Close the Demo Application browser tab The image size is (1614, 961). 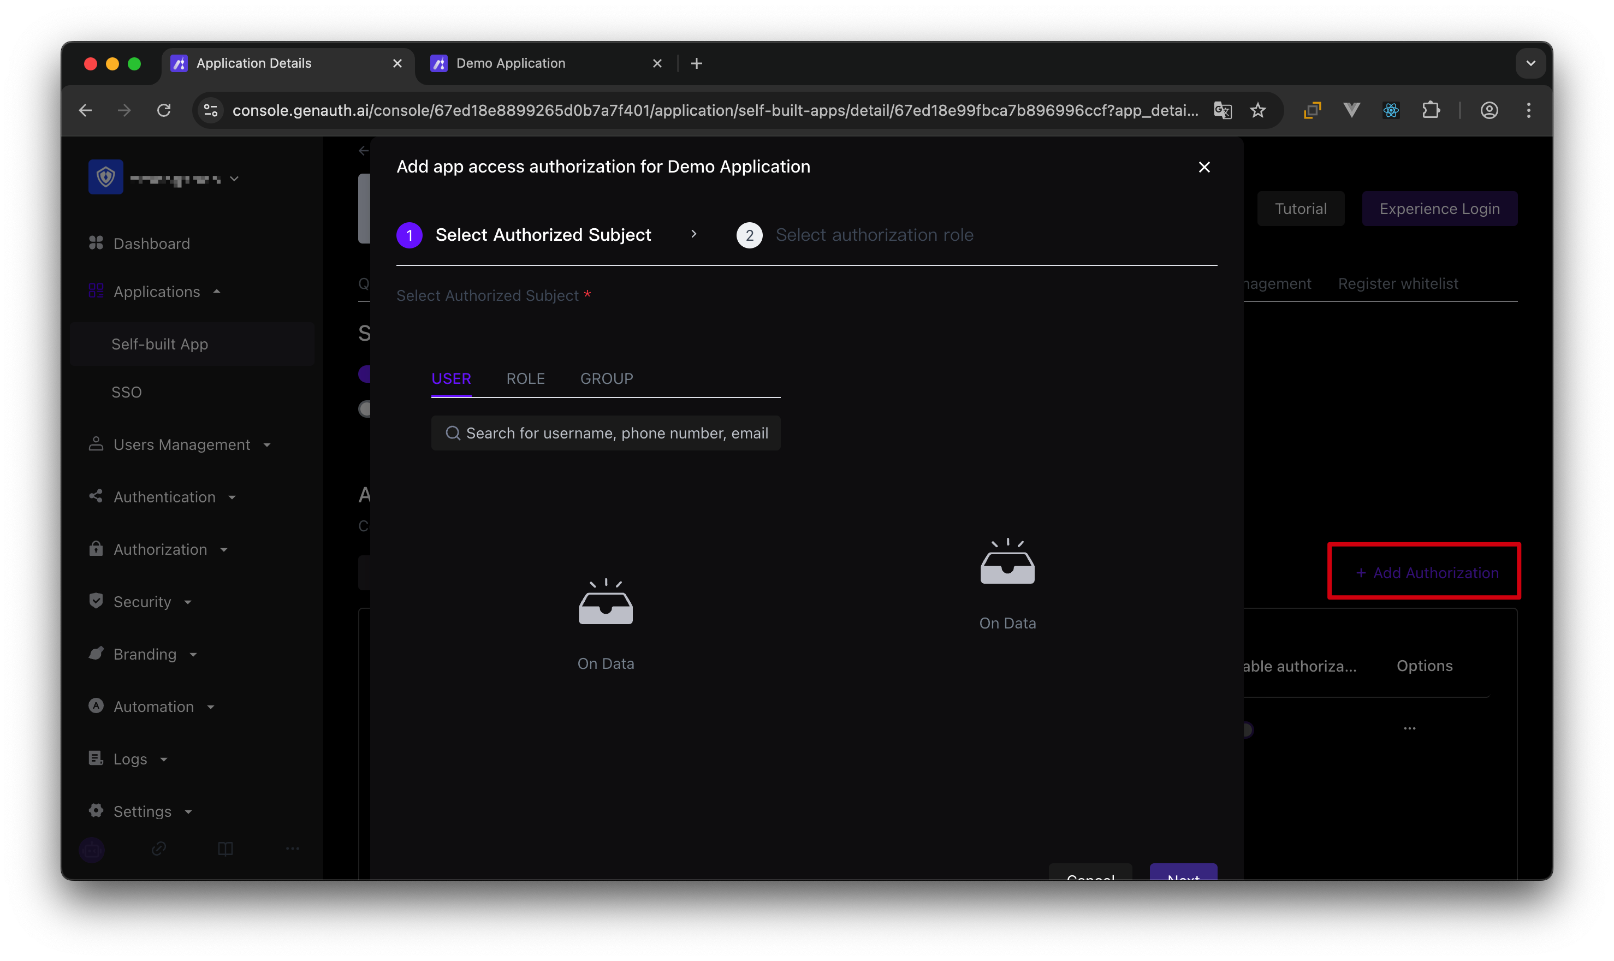pos(657,63)
